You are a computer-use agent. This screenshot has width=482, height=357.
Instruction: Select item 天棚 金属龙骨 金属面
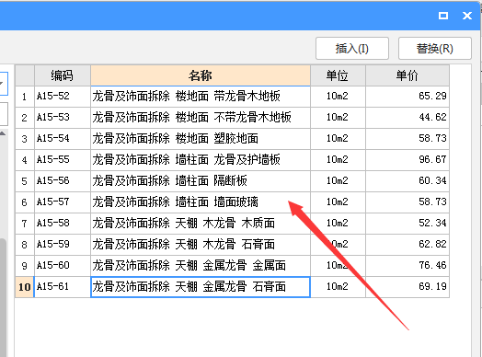click(x=201, y=266)
